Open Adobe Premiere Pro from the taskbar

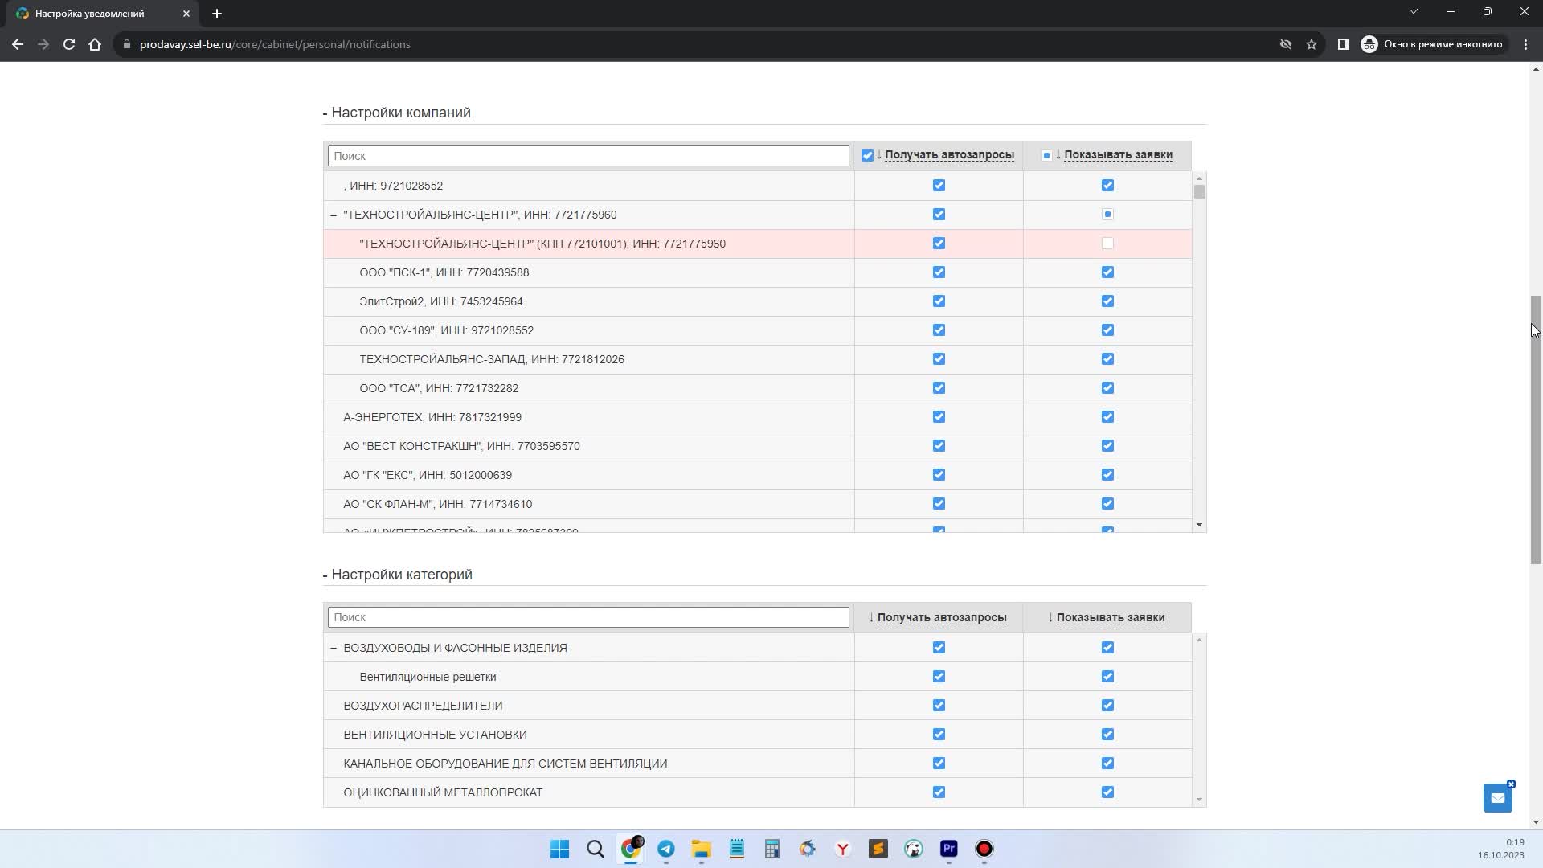pos(949,849)
